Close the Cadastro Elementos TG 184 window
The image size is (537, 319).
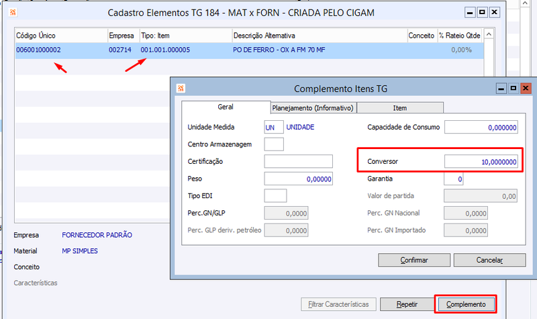[x=494, y=12]
